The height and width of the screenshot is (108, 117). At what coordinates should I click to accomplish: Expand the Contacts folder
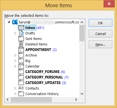15,88
